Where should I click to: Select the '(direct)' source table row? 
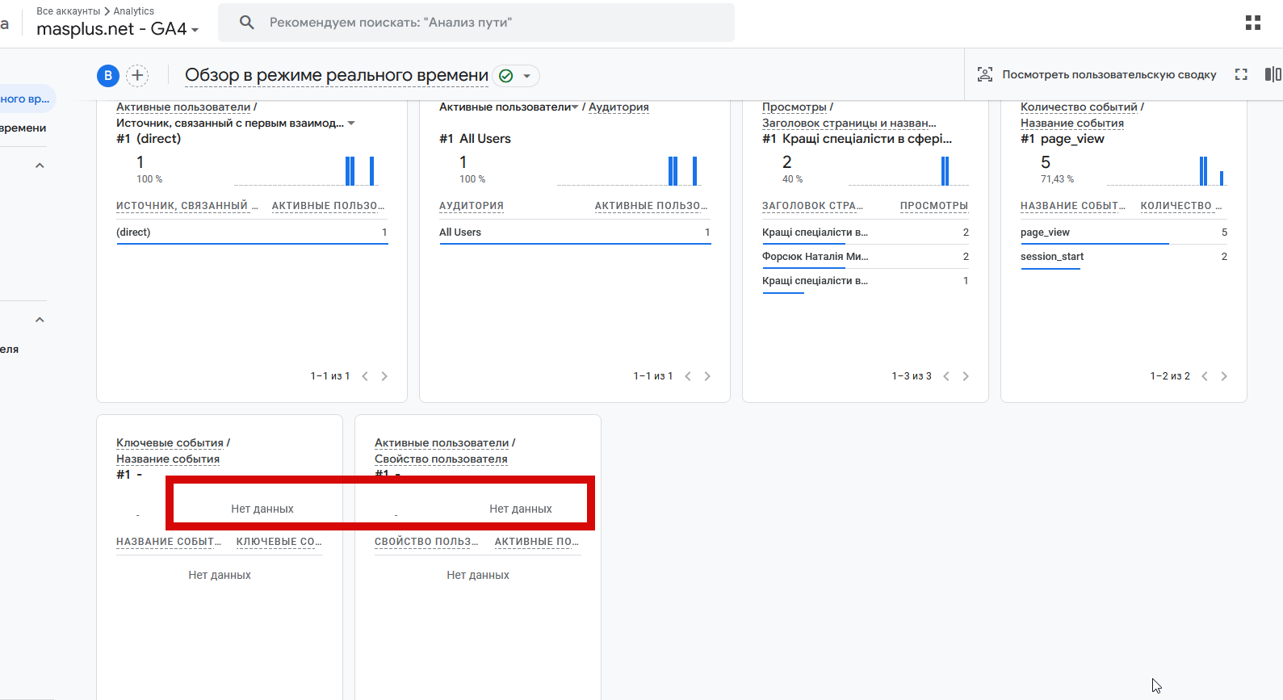tap(252, 233)
